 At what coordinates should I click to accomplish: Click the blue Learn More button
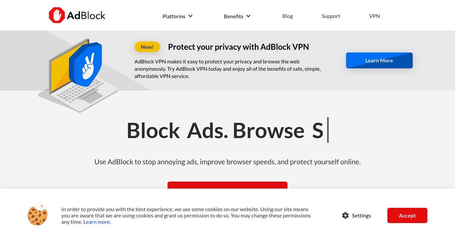tap(379, 60)
